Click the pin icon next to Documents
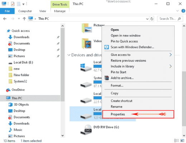Image resolution: width=186 pixels, height=143 pixels. [58, 44]
